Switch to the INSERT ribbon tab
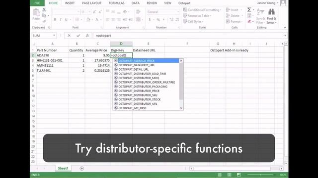Image resolution: width=318 pixels, height=178 pixels. (70, 3)
